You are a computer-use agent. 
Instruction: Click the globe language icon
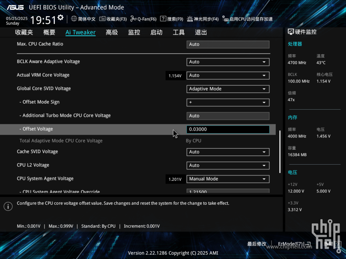tap(74, 19)
